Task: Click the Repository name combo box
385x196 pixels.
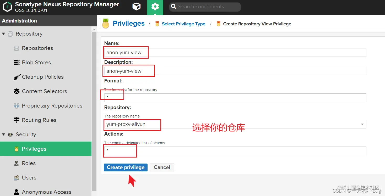Action: (x=235, y=124)
